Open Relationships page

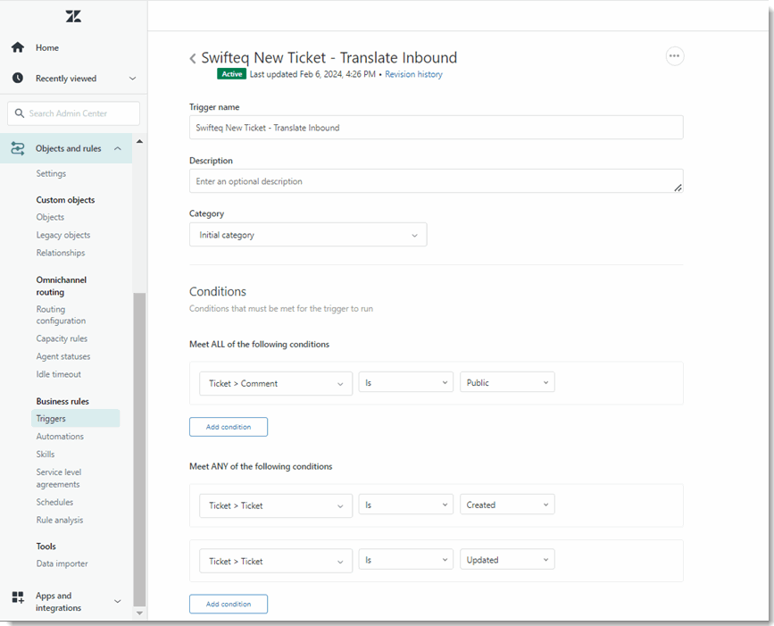tap(60, 253)
